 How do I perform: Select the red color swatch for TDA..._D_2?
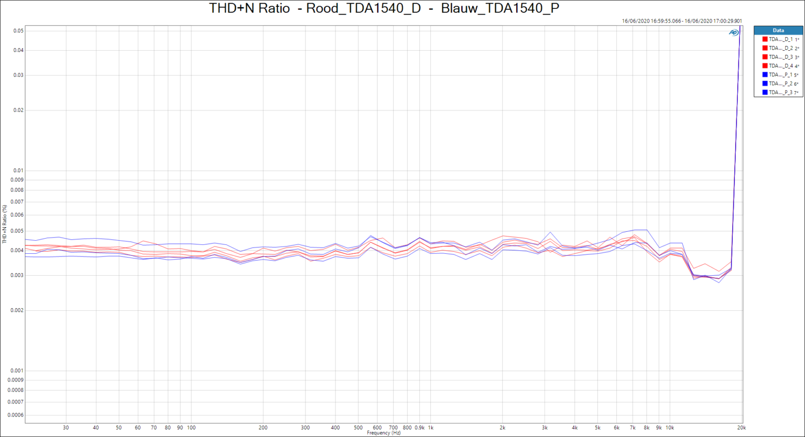[x=765, y=48]
